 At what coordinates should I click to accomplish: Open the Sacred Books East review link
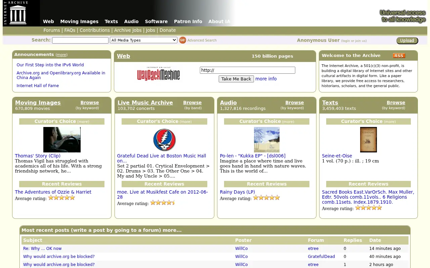tap(368, 197)
